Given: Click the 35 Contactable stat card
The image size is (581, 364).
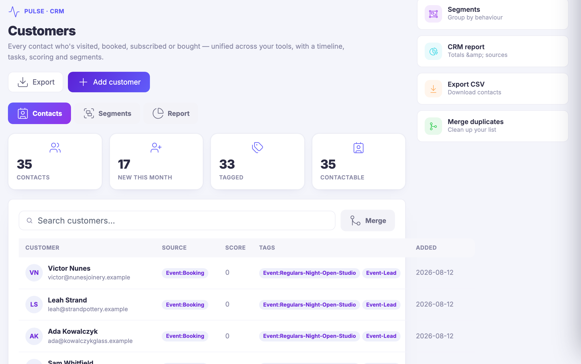Looking at the screenshot, I should [x=359, y=161].
